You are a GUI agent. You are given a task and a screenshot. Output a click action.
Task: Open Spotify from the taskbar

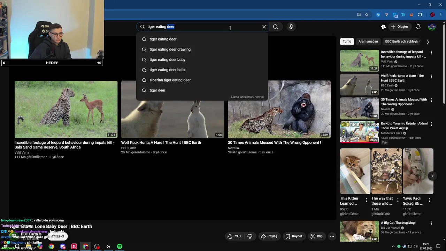(120, 246)
